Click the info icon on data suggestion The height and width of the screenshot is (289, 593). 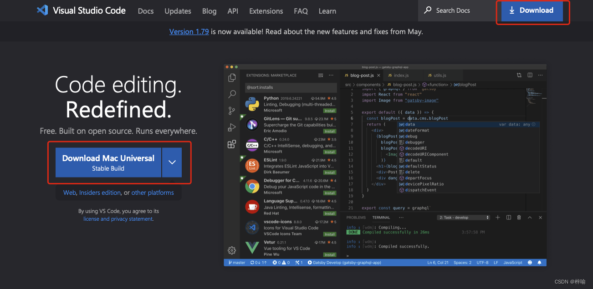coord(533,124)
